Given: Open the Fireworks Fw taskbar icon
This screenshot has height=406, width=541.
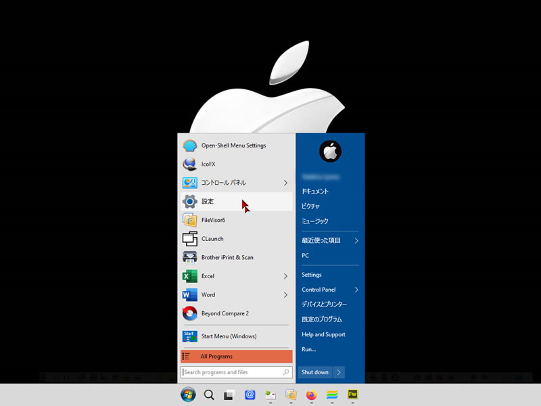Looking at the screenshot, I should coord(352,394).
